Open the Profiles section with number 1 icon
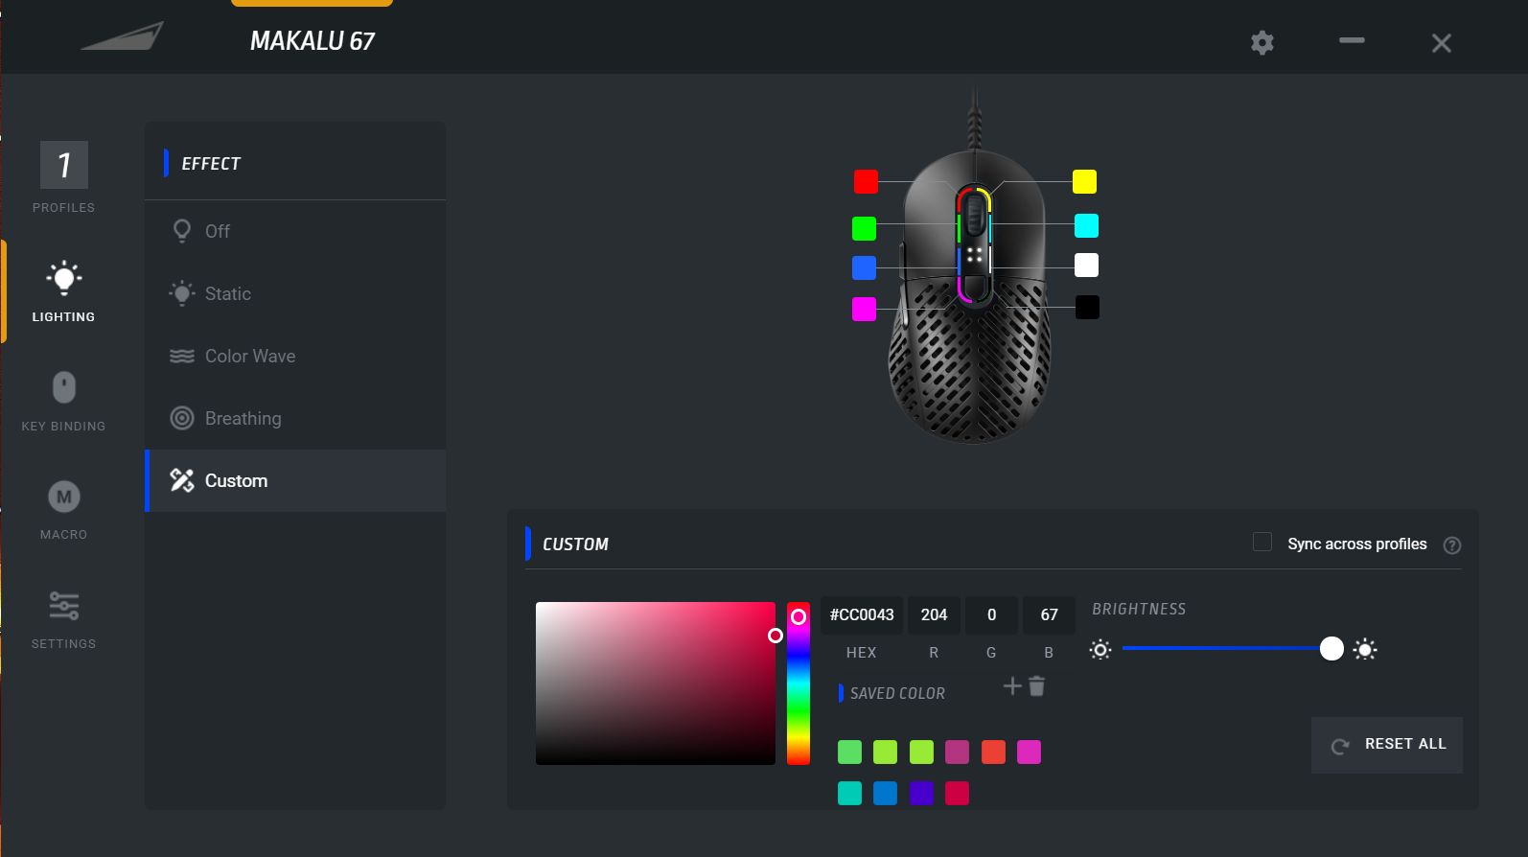1528x857 pixels. coord(63,177)
